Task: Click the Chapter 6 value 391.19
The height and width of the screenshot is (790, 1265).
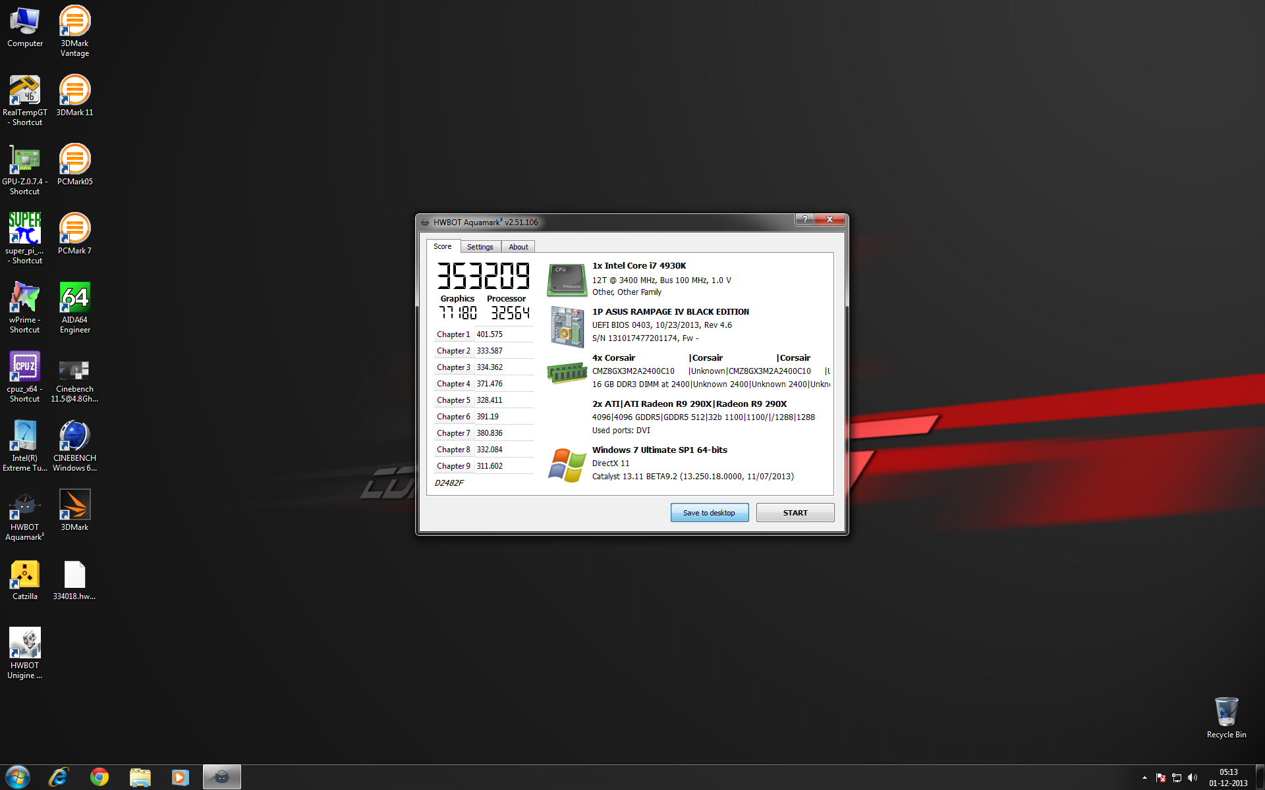Action: (x=488, y=417)
